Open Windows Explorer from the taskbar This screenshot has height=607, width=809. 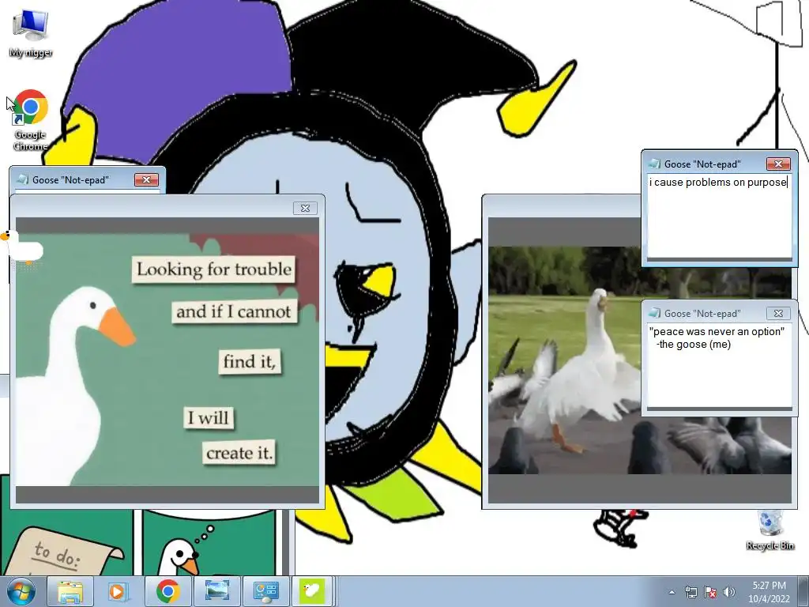click(70, 591)
